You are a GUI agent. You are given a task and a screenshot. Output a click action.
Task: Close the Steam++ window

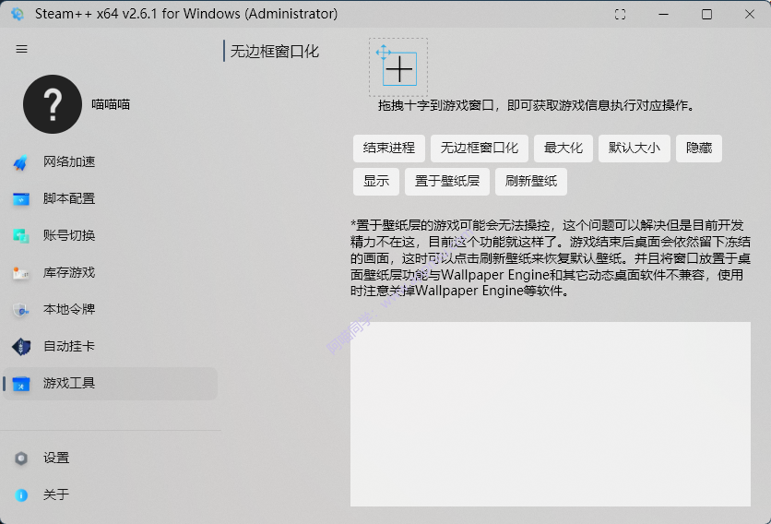tap(750, 14)
